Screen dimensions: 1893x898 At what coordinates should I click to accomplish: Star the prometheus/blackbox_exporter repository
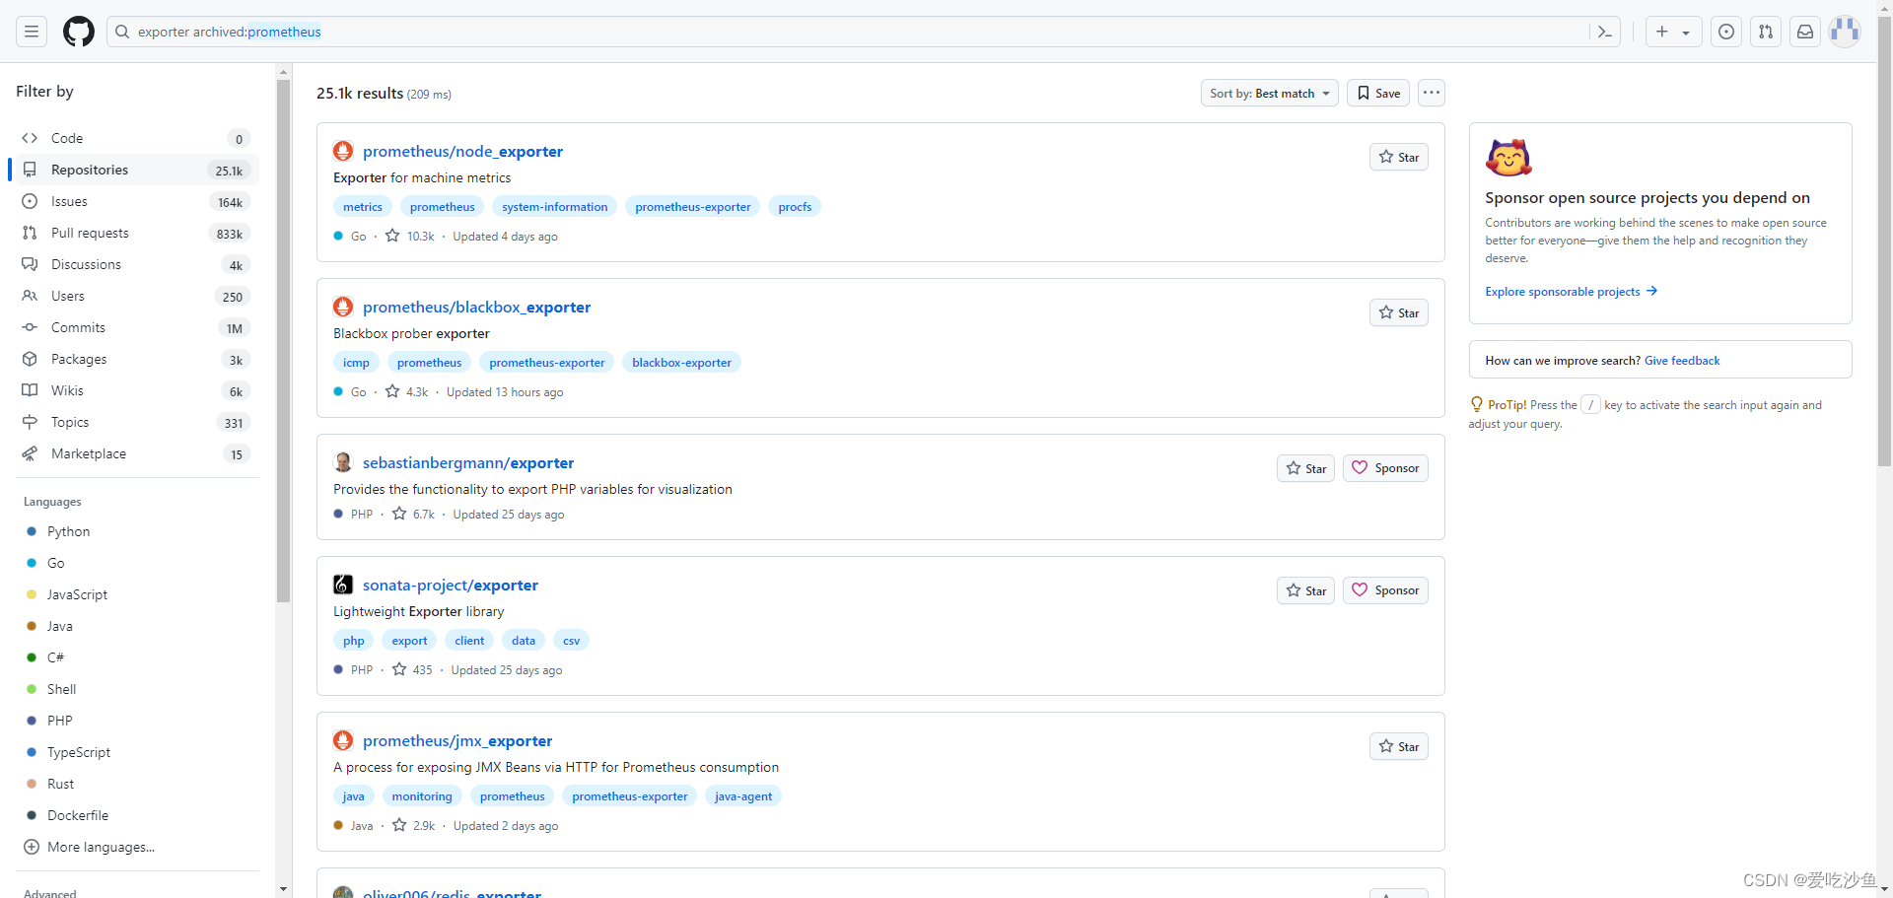pyautogui.click(x=1398, y=312)
